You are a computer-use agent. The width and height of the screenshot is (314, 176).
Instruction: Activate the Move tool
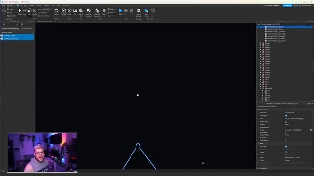coord(25,12)
